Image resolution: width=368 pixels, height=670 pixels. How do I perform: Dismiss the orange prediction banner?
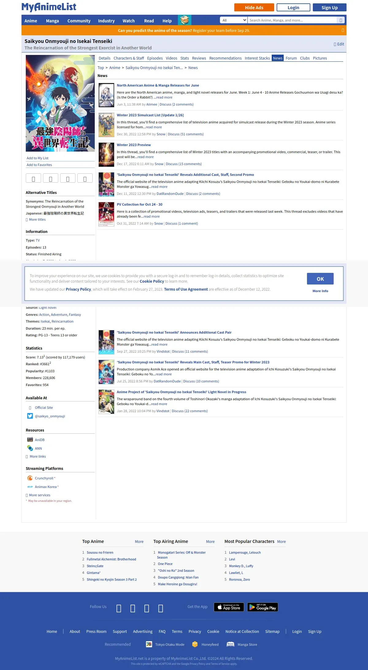pyautogui.click(x=343, y=30)
